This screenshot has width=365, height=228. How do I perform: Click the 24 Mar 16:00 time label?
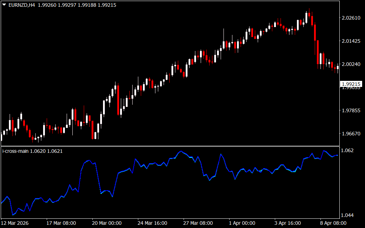153,223
